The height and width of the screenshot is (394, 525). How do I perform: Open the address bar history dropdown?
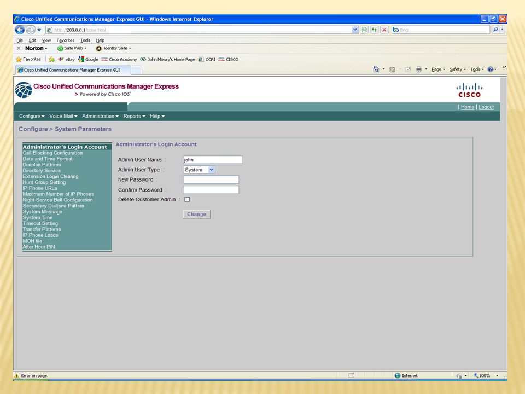(x=355, y=30)
